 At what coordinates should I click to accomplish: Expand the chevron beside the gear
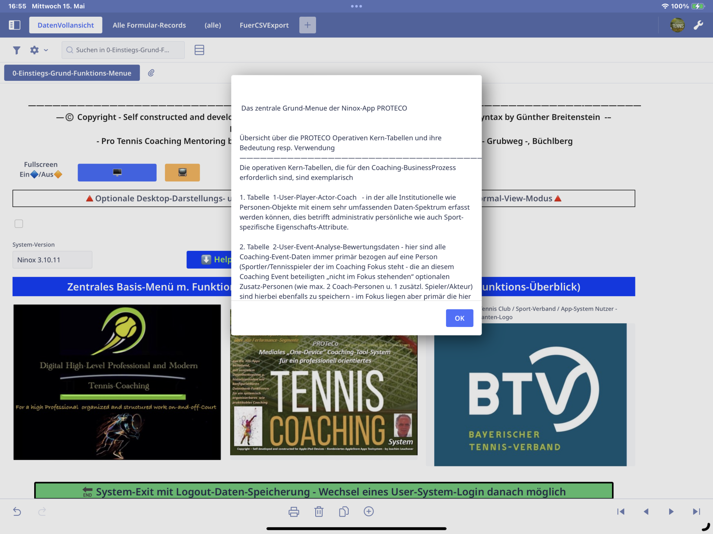coord(46,50)
